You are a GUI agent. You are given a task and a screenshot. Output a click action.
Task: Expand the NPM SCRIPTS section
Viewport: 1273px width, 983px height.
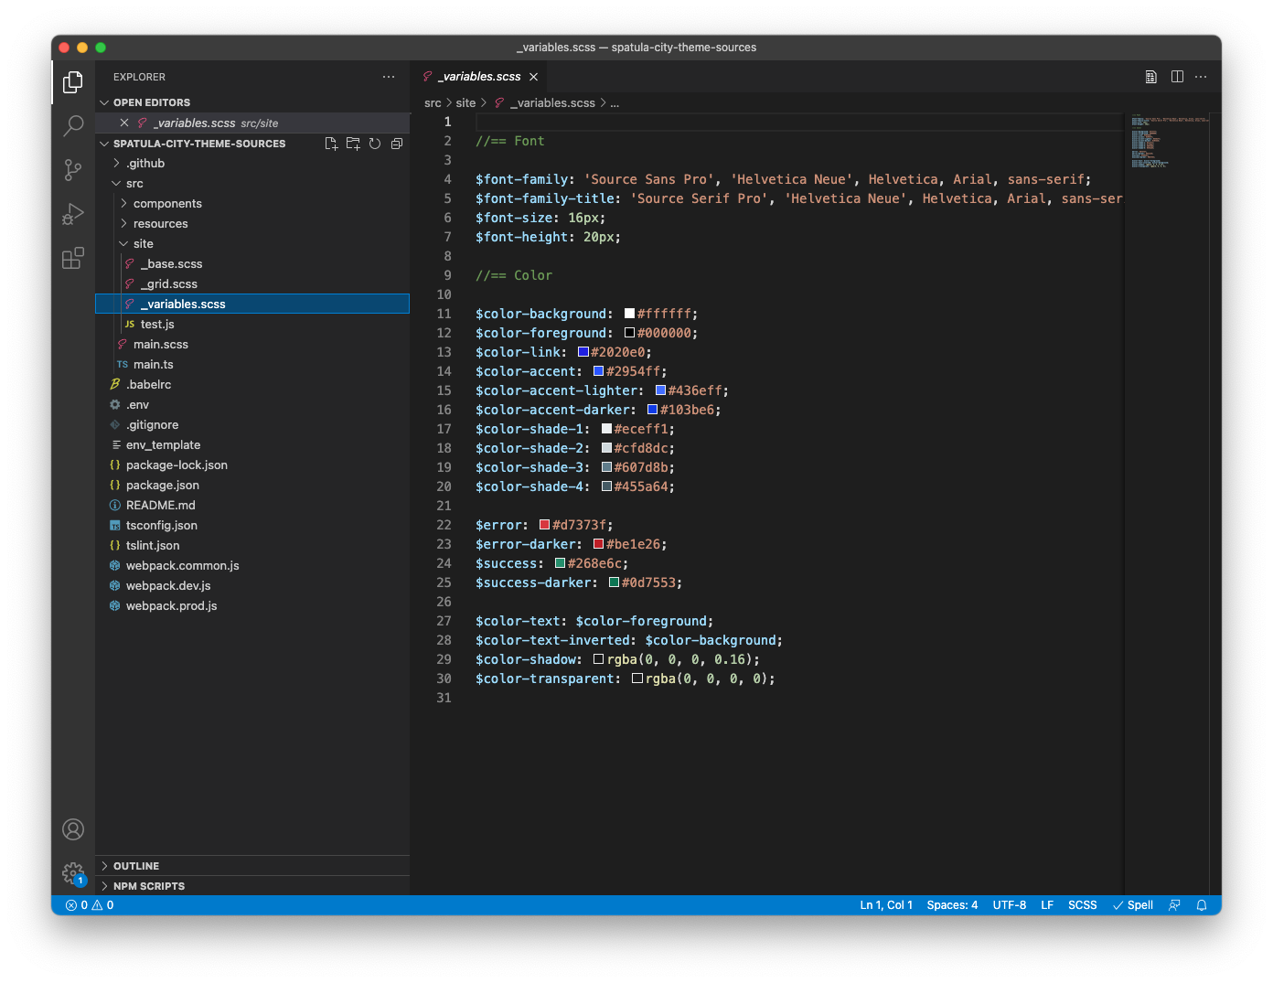(148, 886)
